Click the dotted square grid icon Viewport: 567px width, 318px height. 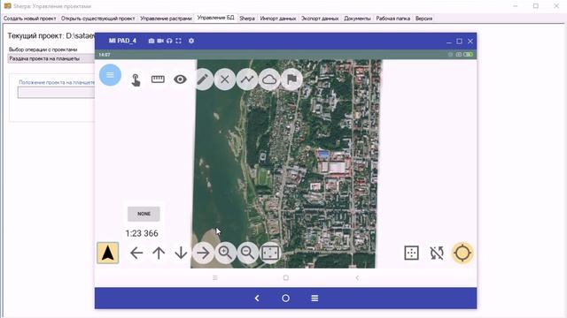pyautogui.click(x=411, y=253)
